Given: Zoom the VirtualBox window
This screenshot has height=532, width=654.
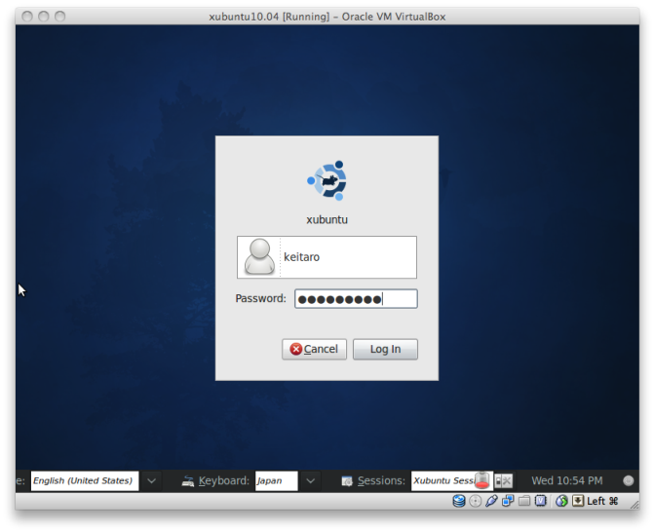Looking at the screenshot, I should click(x=60, y=17).
